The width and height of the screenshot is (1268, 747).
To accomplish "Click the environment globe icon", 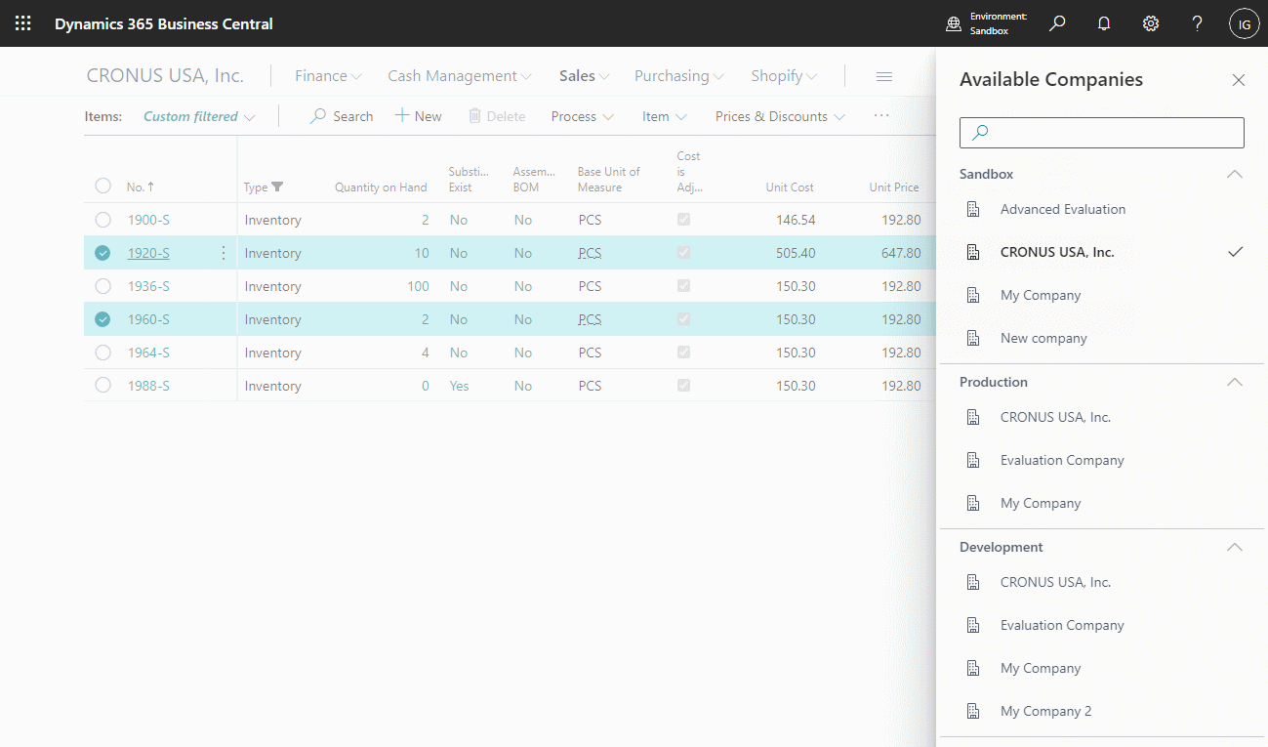I will click(954, 23).
